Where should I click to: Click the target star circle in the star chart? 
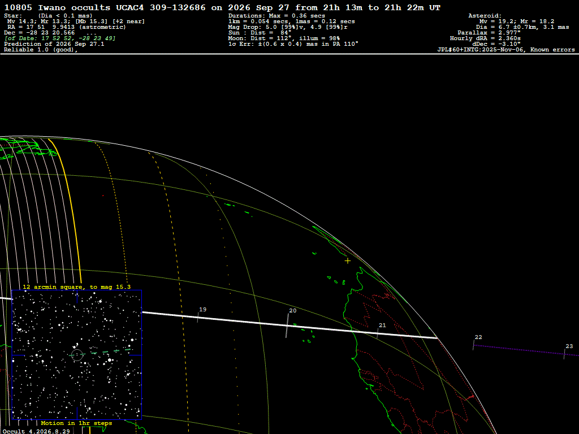coord(77,355)
